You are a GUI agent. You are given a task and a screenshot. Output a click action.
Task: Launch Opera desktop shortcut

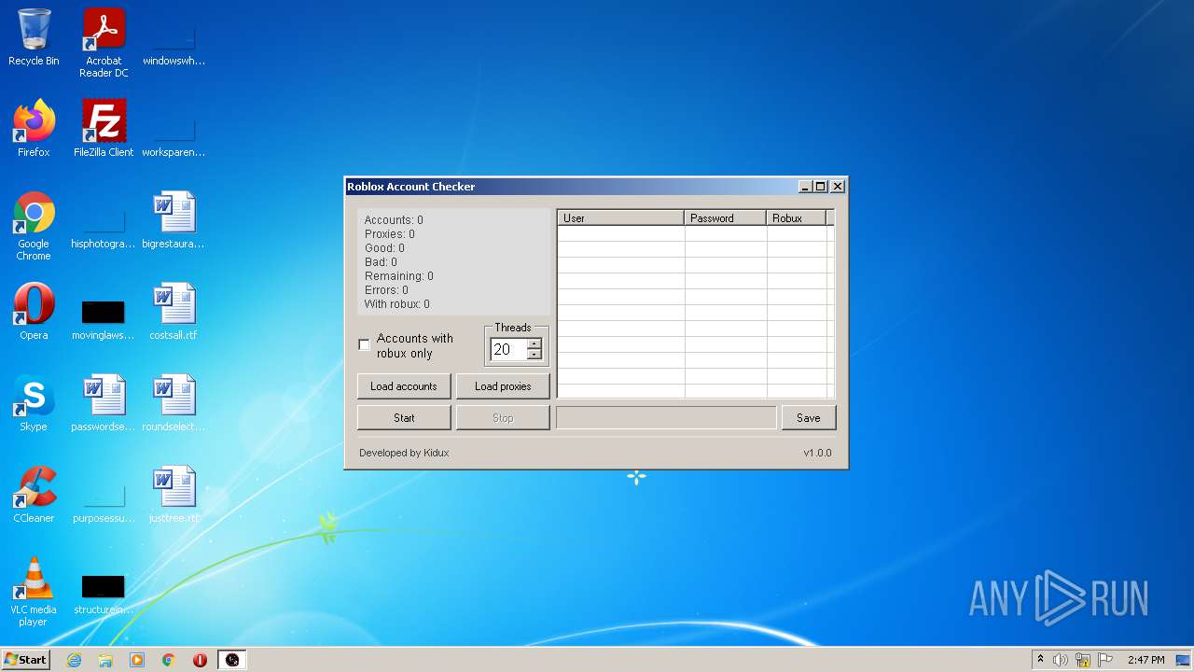pos(34,311)
